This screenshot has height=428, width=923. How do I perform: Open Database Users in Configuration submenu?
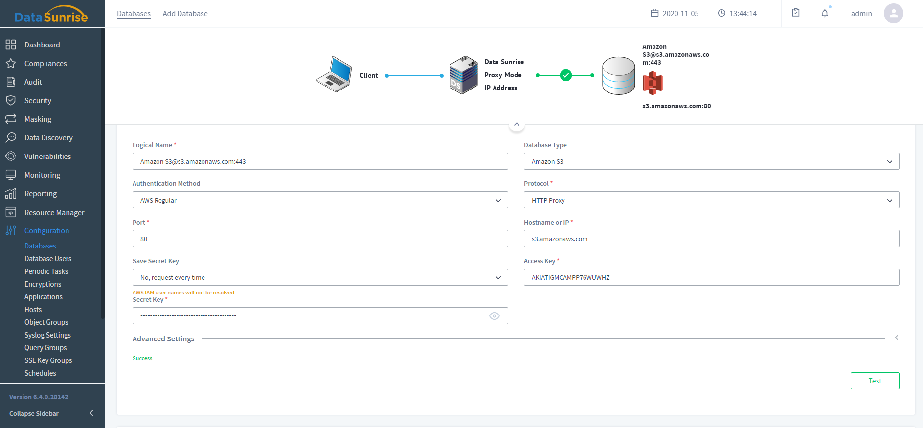[48, 259]
